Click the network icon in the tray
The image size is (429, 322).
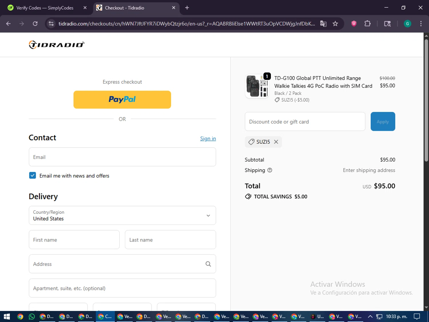coord(379,317)
